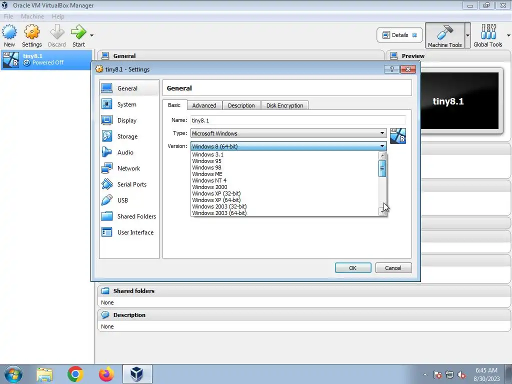Click version list scrollbar thumb
512x384 pixels.
click(382, 168)
